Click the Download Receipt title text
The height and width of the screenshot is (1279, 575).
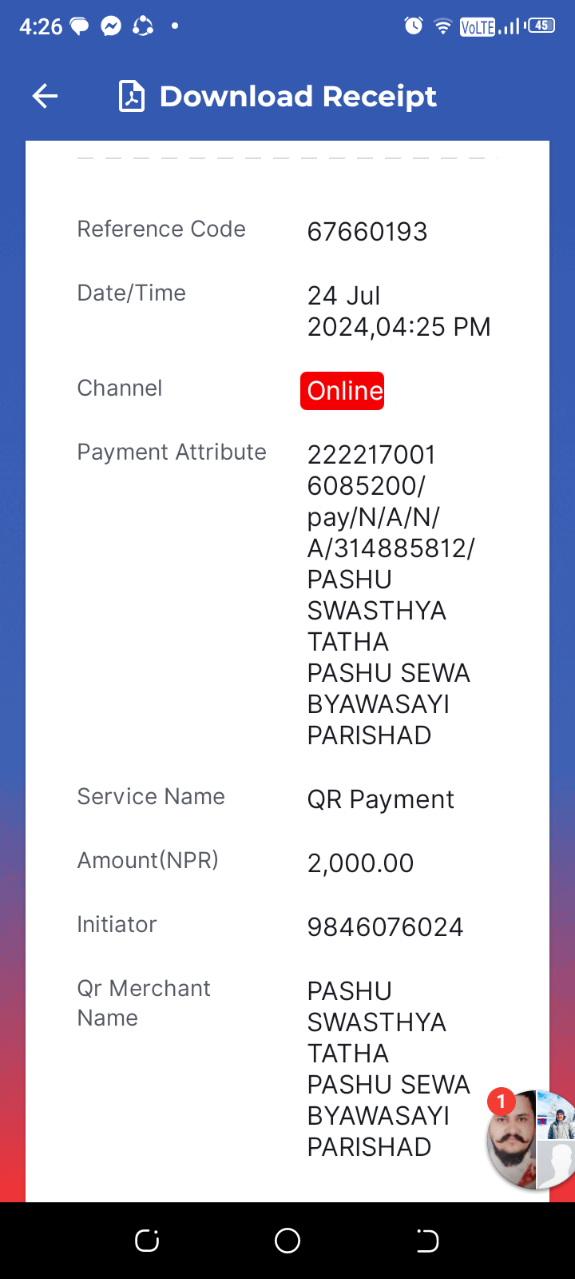(x=298, y=97)
